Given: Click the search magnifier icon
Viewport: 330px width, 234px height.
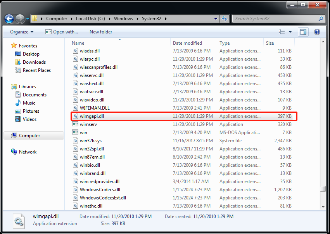Looking at the screenshot, I should [x=321, y=19].
